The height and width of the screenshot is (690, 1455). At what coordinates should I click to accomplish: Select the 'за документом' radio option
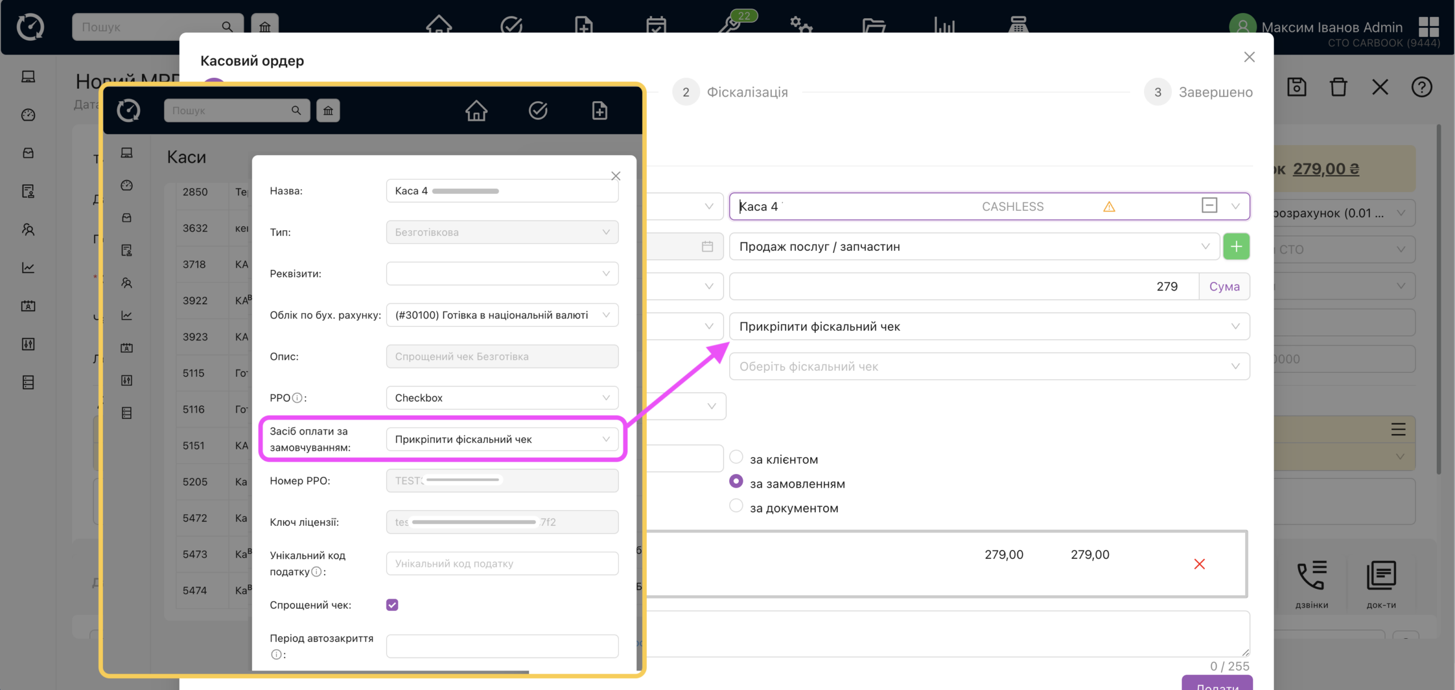[736, 506]
